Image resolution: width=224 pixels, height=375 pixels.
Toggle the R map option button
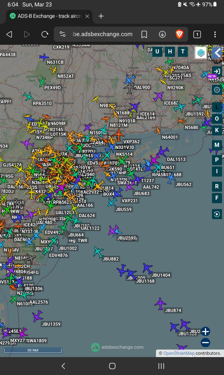(217, 186)
